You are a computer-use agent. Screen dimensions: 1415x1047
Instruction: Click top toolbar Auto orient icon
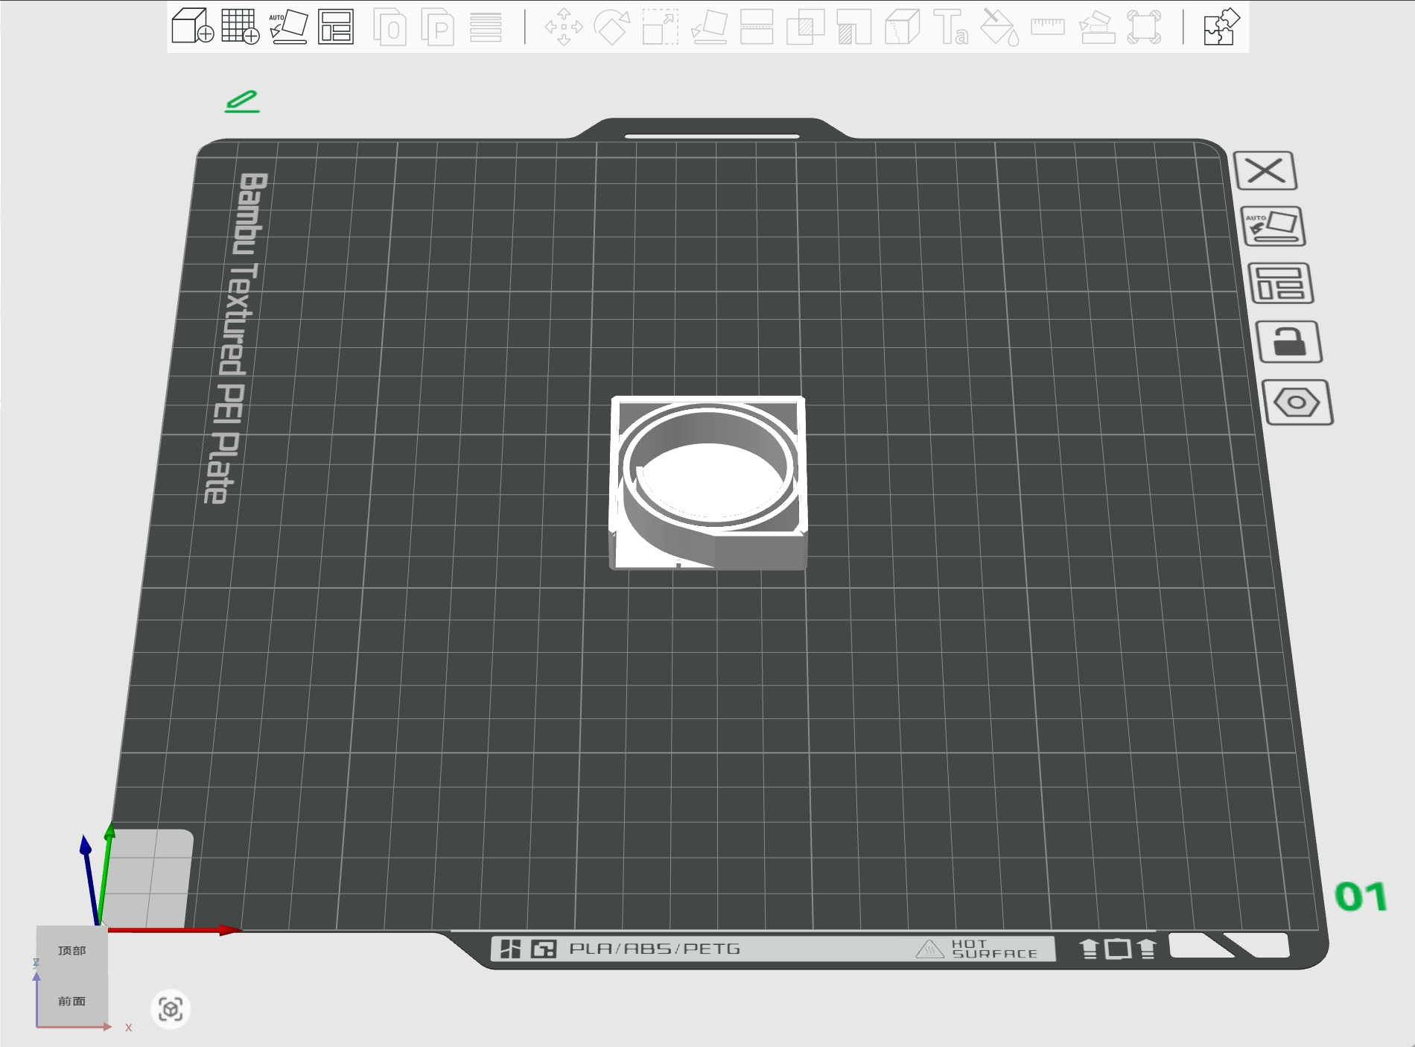pos(288,27)
